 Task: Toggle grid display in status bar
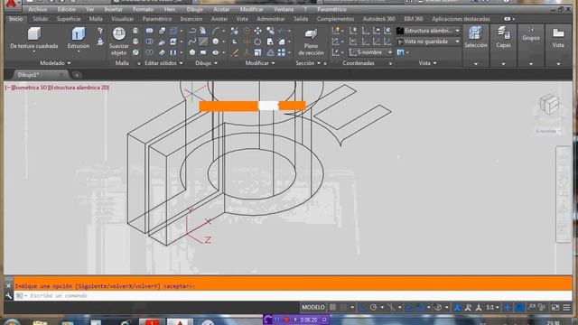click(x=332, y=307)
